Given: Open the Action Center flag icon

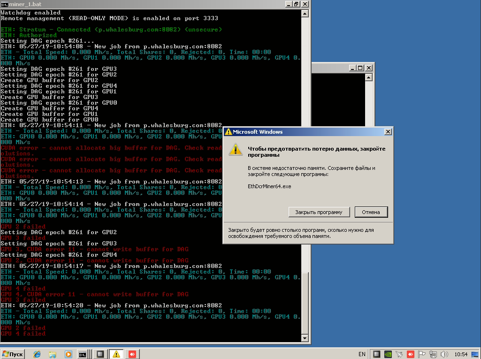Looking at the screenshot, I should (x=422, y=354).
